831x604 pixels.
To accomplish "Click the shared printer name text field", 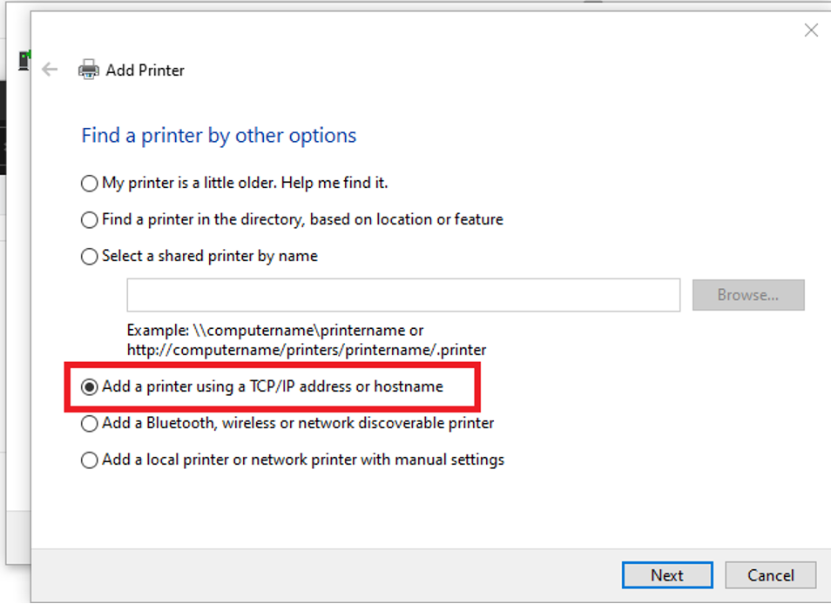I will click(403, 295).
